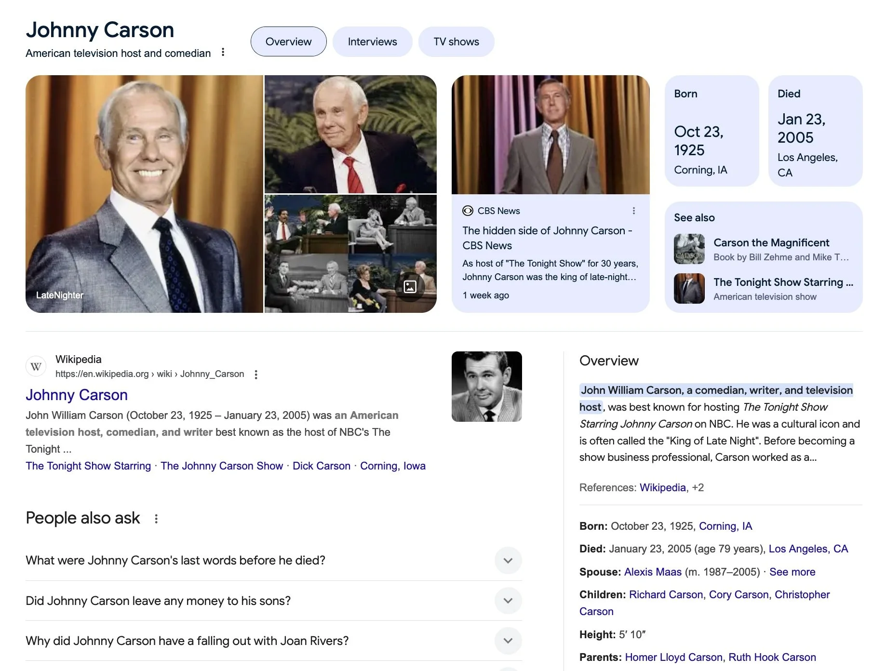Open the Born Oct 23, 1925 card
The width and height of the screenshot is (886, 671).
pyautogui.click(x=711, y=131)
